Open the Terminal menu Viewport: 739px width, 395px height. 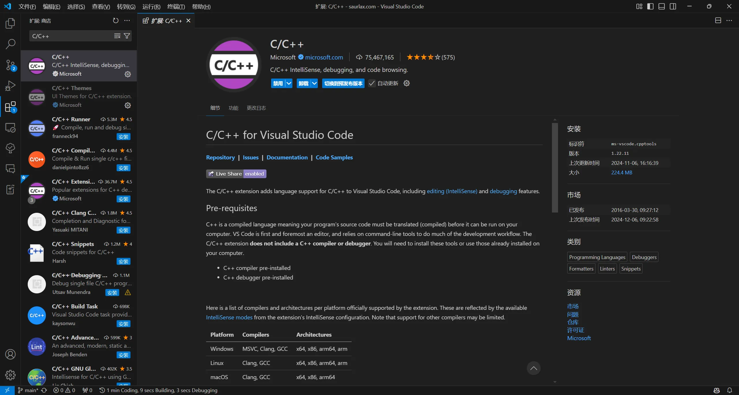coord(176,6)
